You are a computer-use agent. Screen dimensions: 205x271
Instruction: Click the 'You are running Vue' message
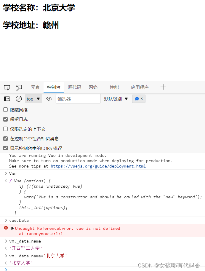pyautogui.click(x=58, y=156)
